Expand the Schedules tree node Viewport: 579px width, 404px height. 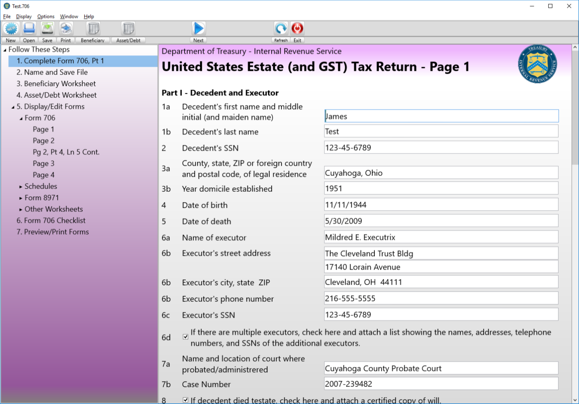21,186
